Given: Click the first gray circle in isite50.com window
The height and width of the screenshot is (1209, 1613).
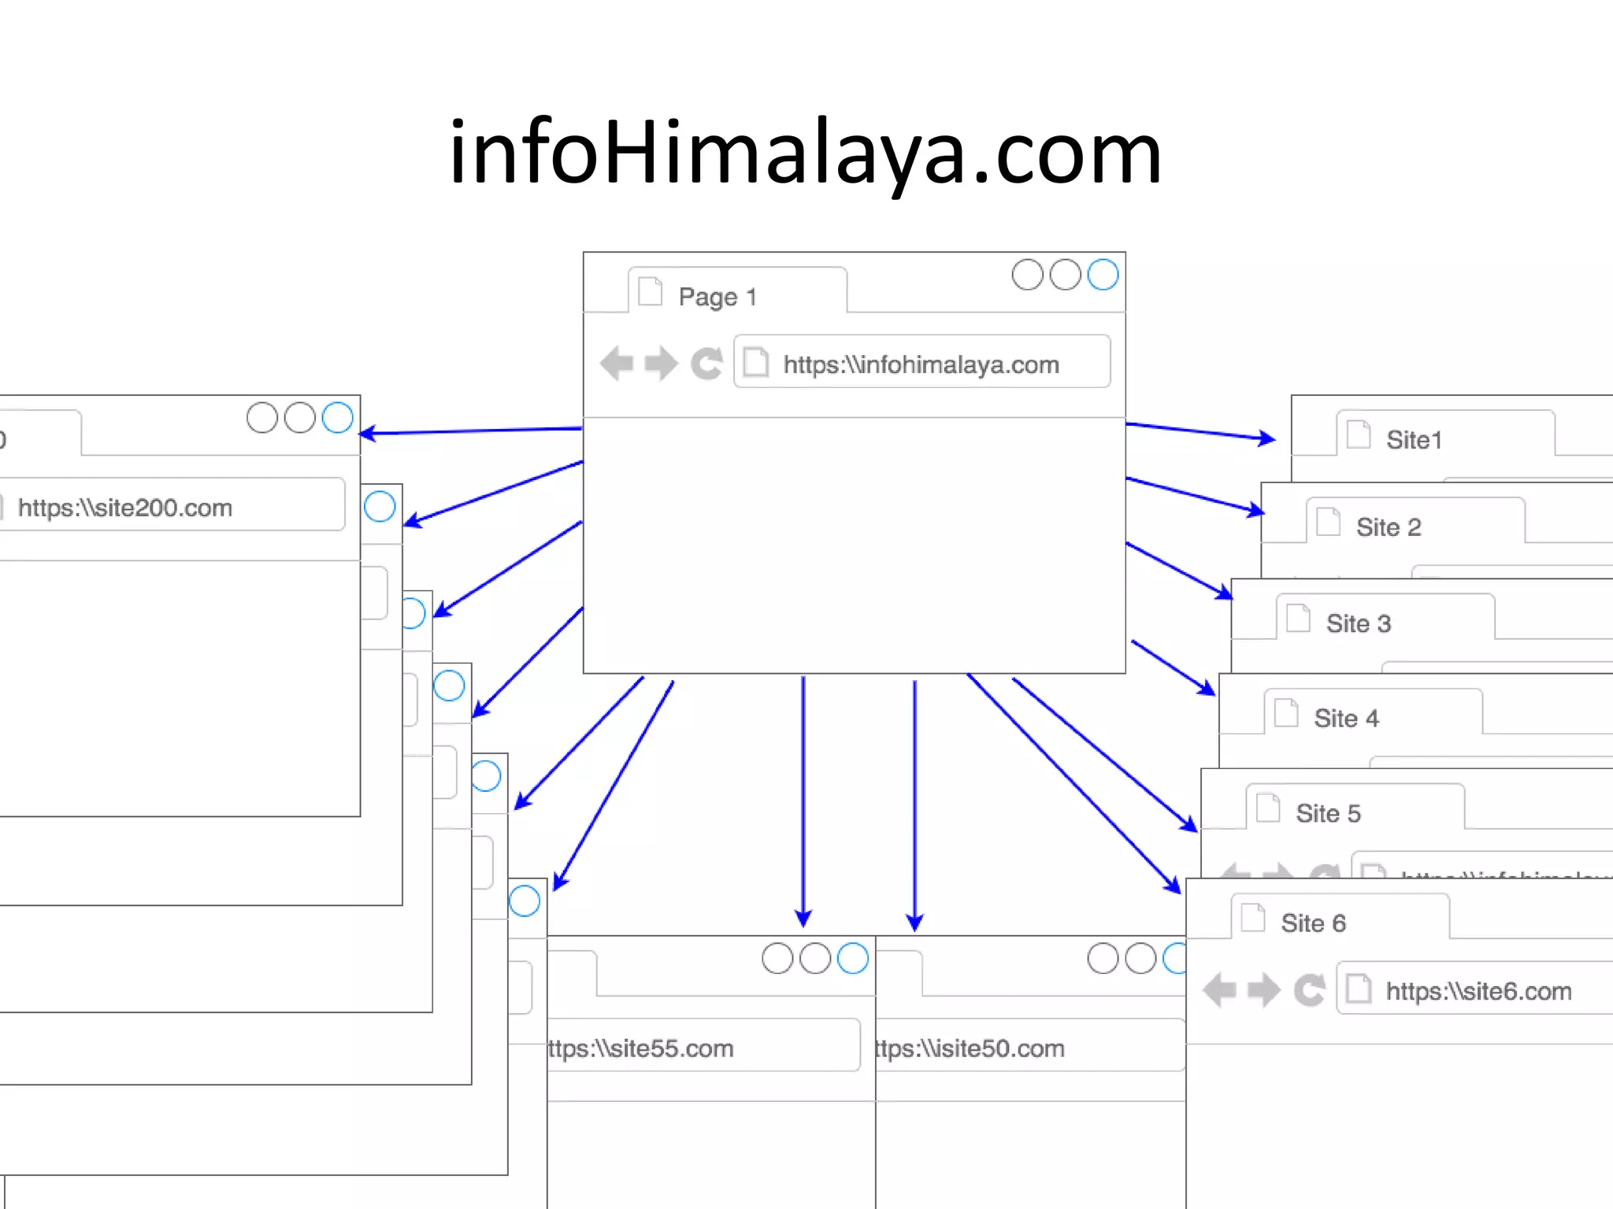Looking at the screenshot, I should point(1103,959).
